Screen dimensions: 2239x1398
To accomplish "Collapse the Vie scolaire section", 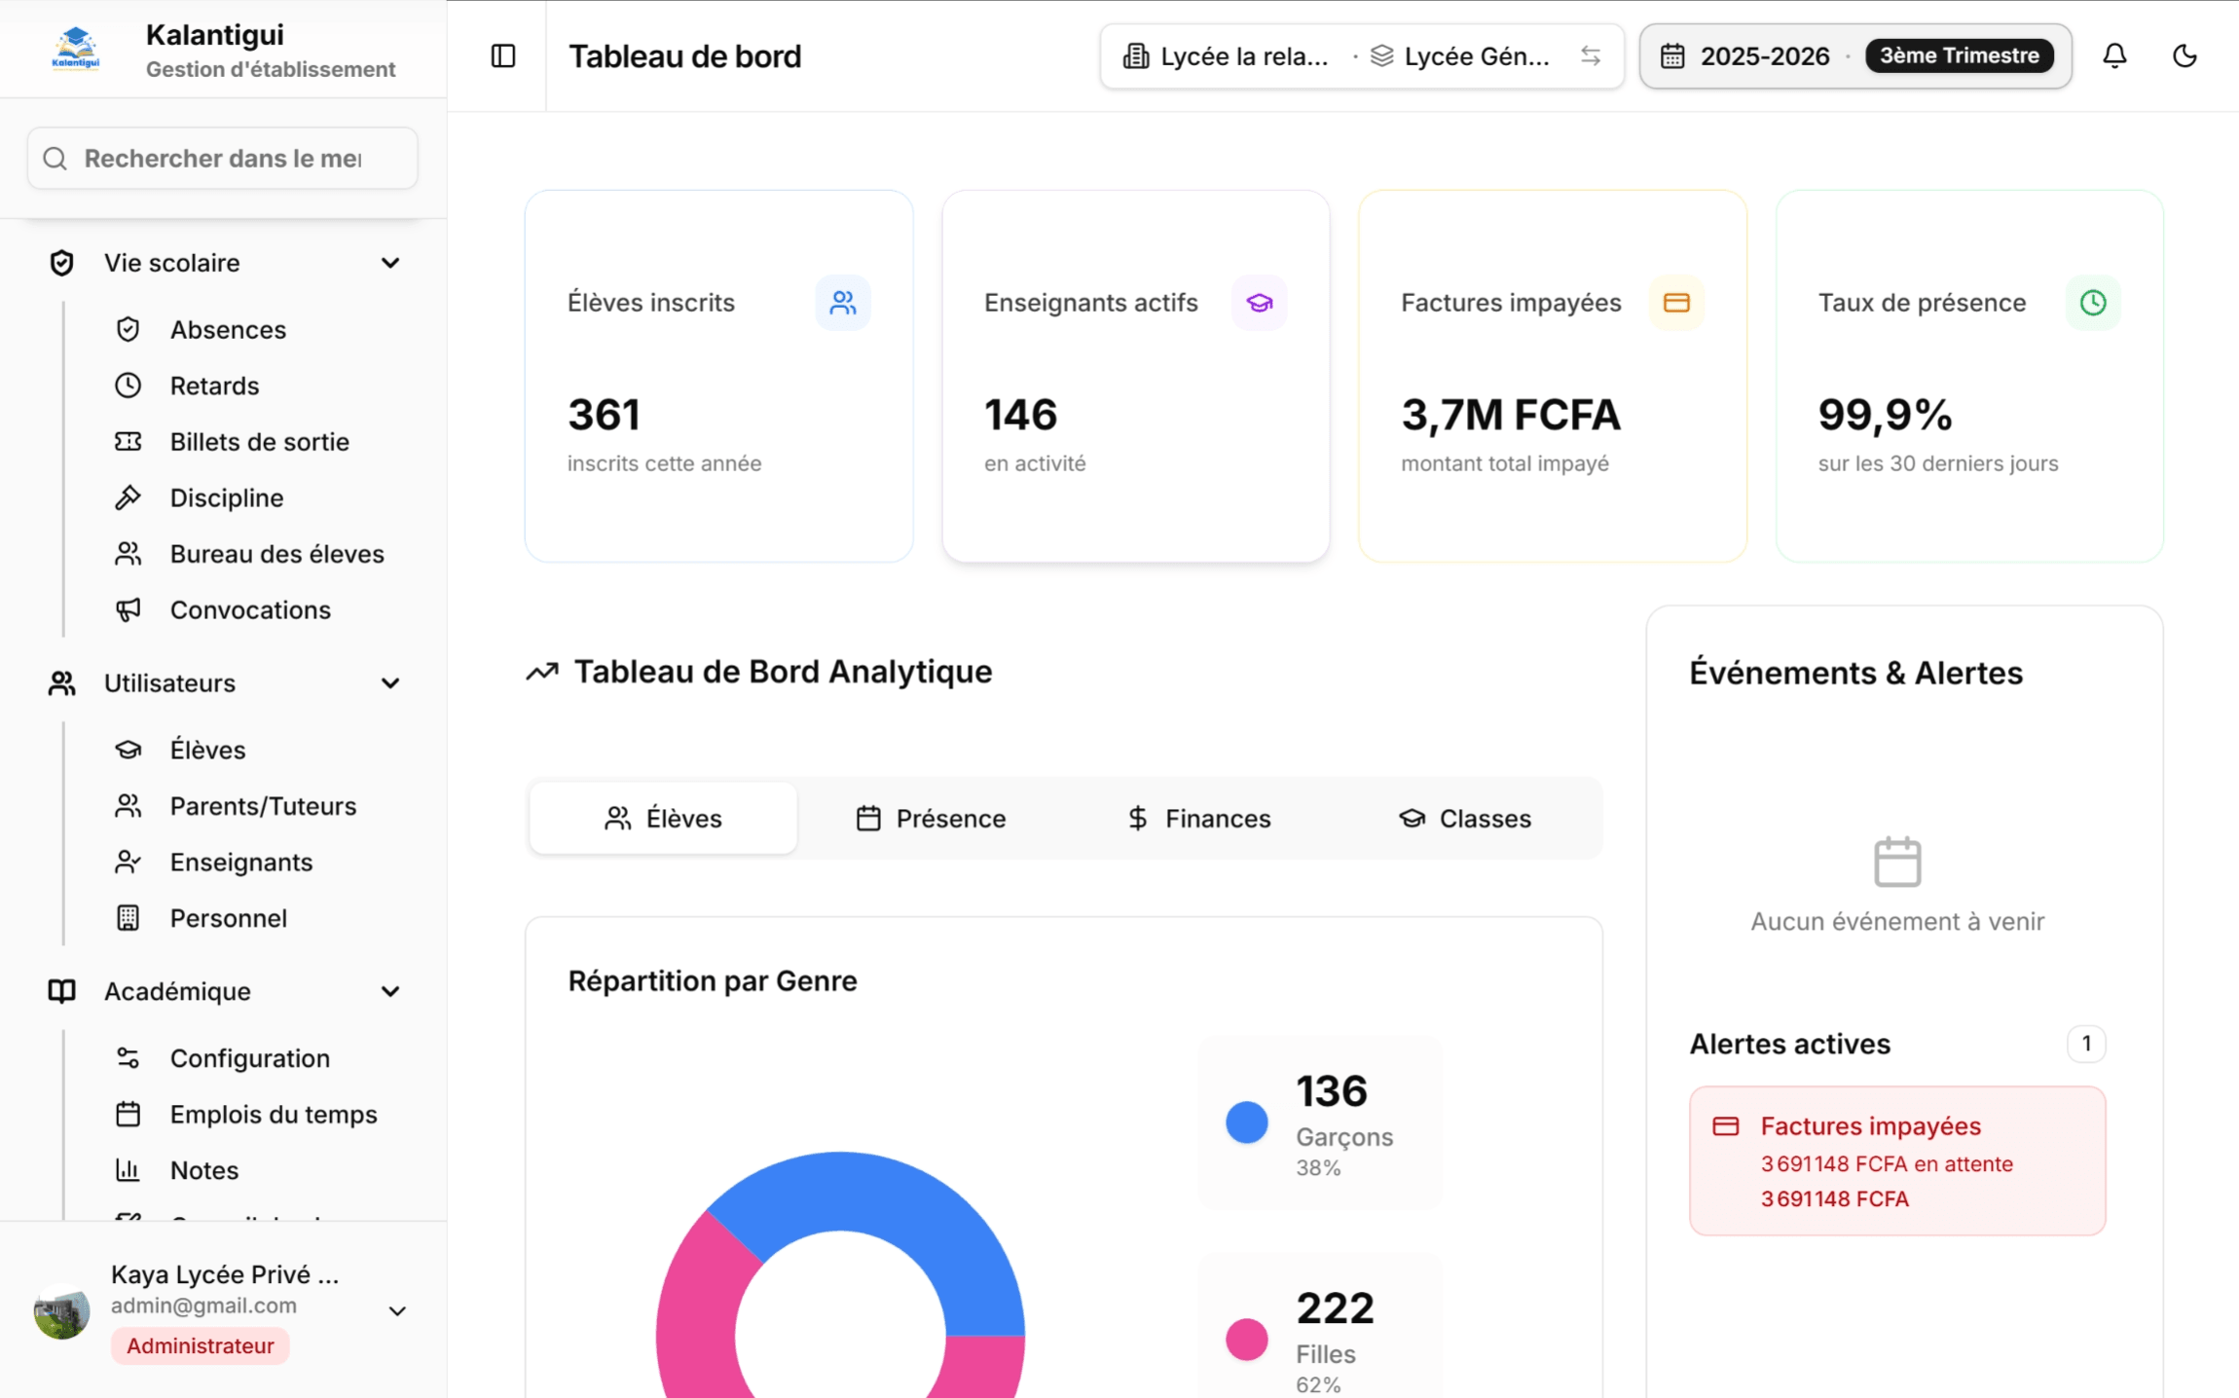I will (x=390, y=263).
